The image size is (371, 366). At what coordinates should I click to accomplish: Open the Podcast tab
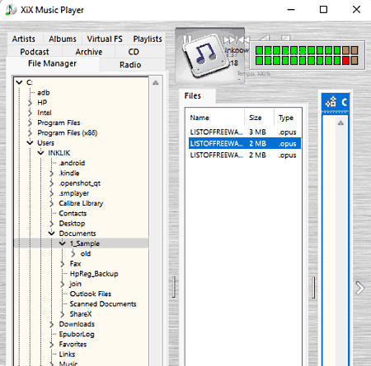click(x=35, y=52)
